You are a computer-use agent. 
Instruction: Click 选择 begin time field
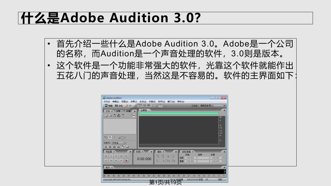pos(191,158)
